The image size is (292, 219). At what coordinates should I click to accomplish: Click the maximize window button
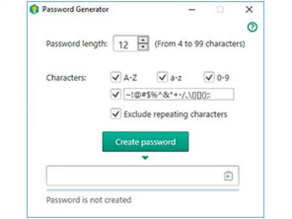tap(220, 10)
